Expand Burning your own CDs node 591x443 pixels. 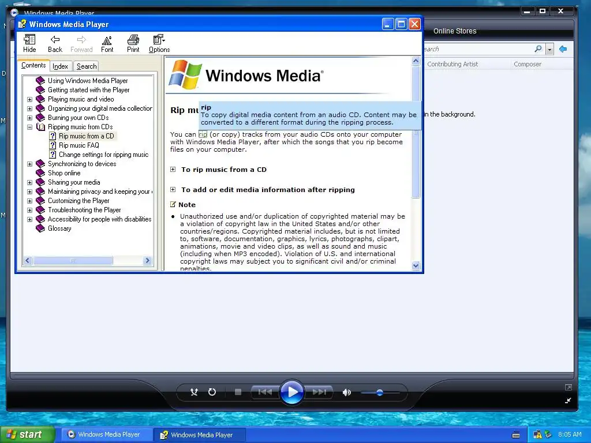pos(30,118)
